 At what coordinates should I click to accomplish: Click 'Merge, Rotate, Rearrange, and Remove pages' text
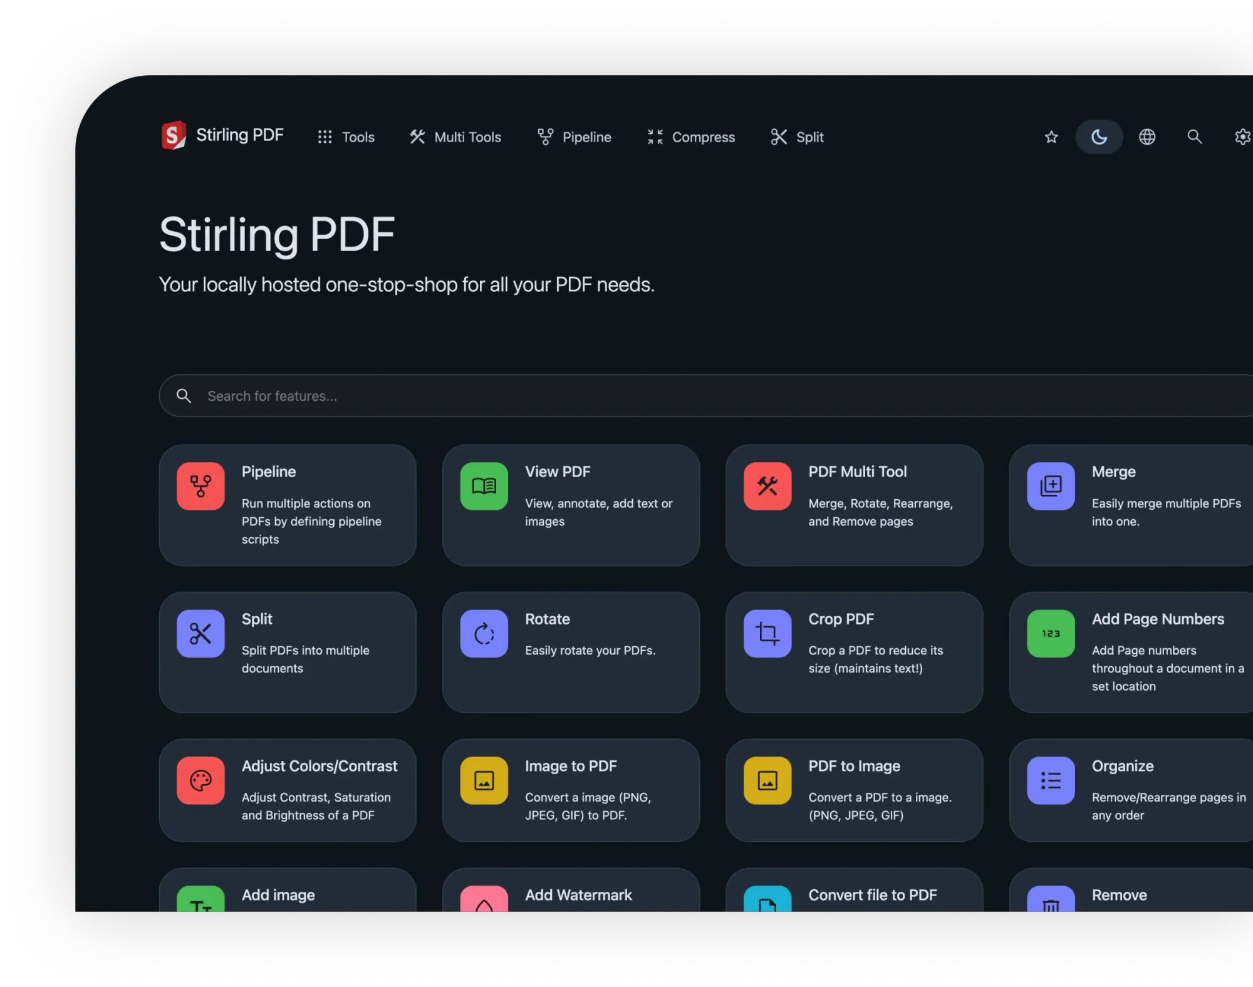pos(881,512)
